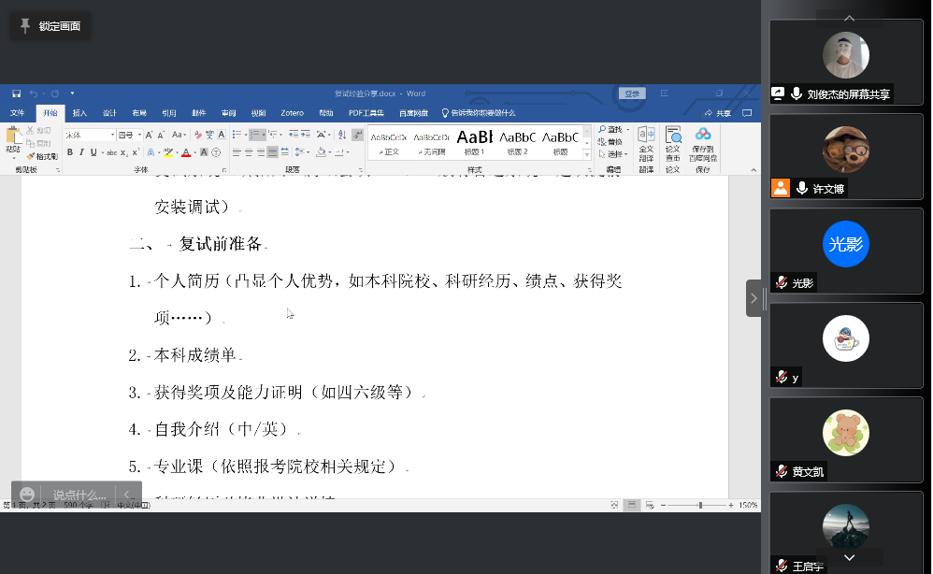
Task: Click the bullet list icon
Action: tap(237, 135)
